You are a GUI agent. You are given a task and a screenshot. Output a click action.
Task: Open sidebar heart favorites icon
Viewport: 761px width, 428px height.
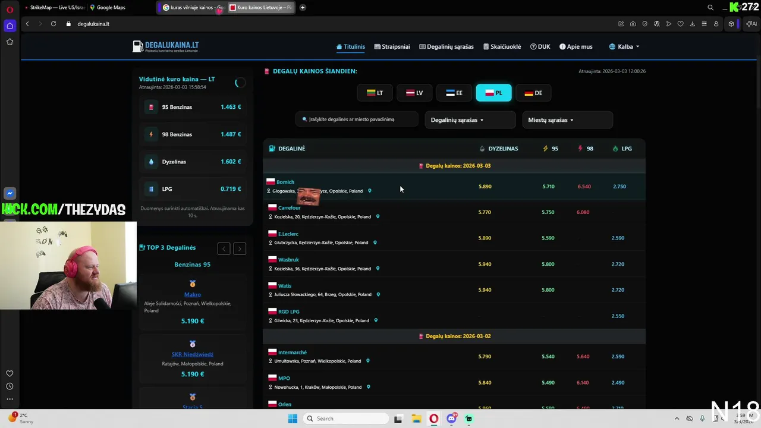coord(10,373)
